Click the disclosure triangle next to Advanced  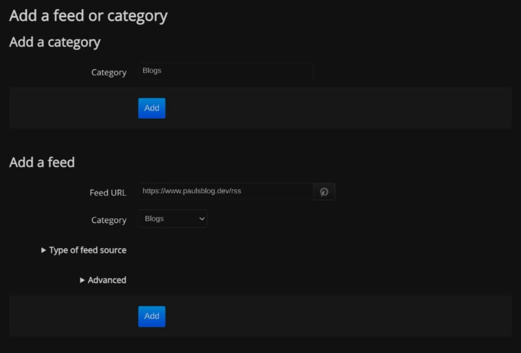click(82, 280)
